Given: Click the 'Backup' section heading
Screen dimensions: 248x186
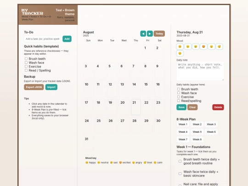Looking at the screenshot, I should click(29, 77).
